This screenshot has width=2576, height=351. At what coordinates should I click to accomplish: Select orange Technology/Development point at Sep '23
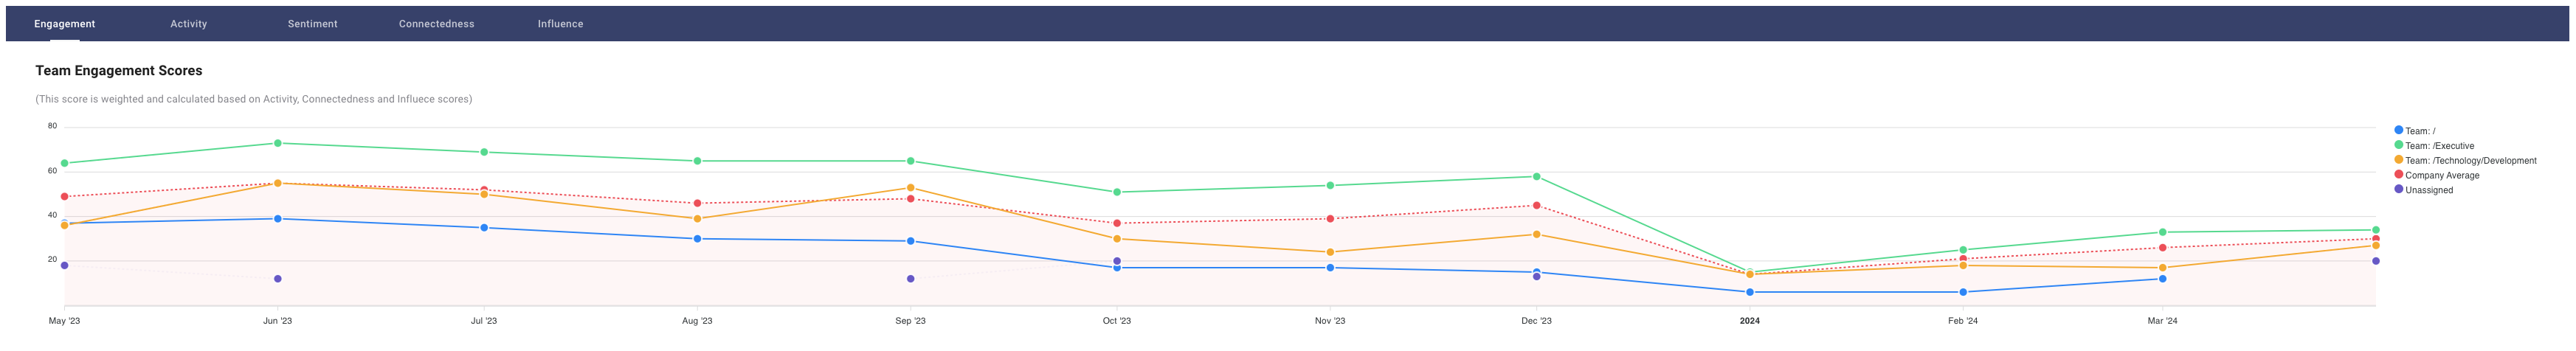point(910,188)
